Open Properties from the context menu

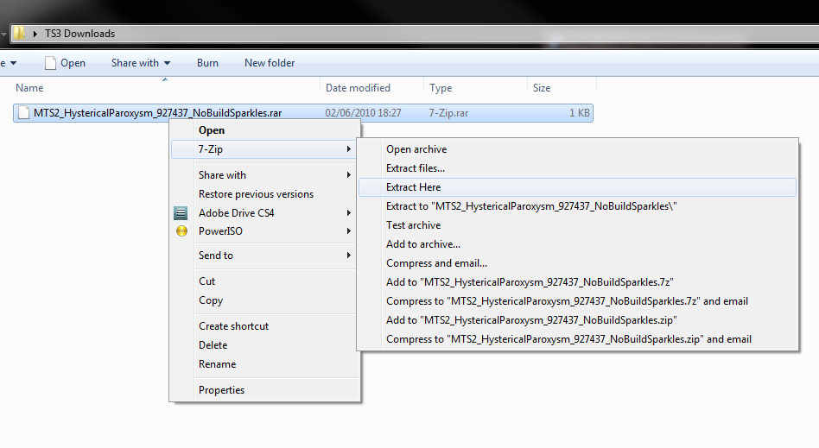tap(221, 390)
